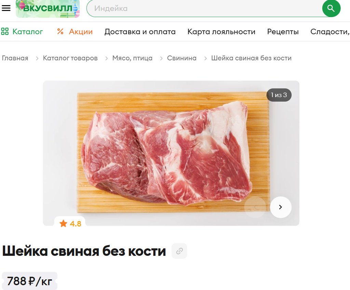This screenshot has height=290, width=350.
Task: Open the Каталог menu
Action: coord(22,31)
